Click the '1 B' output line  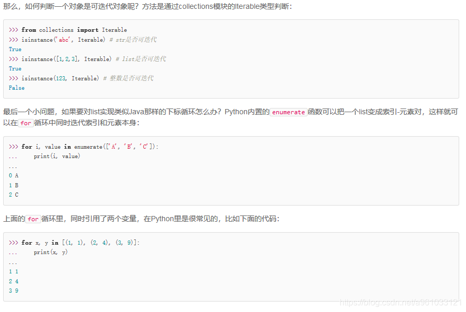click(x=14, y=185)
